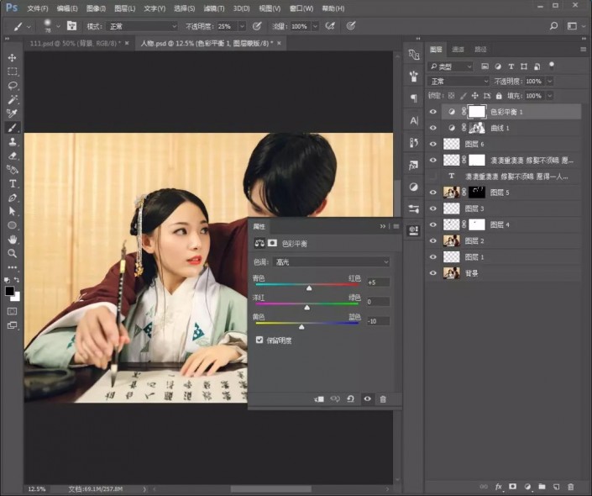Viewport: 592px width, 496px height.
Task: Open the layer blend mode 正常 dropdown
Action: pyautogui.click(x=458, y=82)
